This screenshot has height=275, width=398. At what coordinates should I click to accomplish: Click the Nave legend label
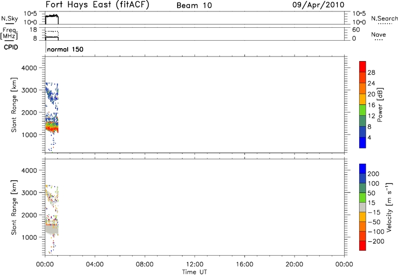(379, 35)
